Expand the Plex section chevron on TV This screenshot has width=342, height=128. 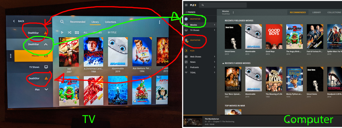tap(46, 89)
